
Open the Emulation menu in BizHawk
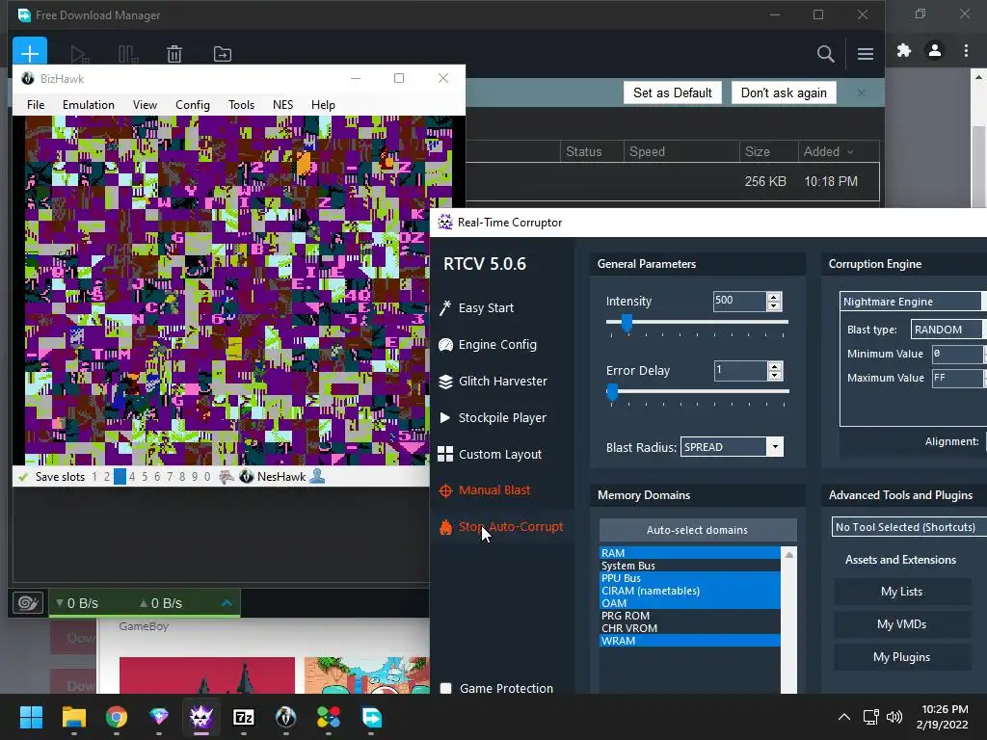point(88,104)
